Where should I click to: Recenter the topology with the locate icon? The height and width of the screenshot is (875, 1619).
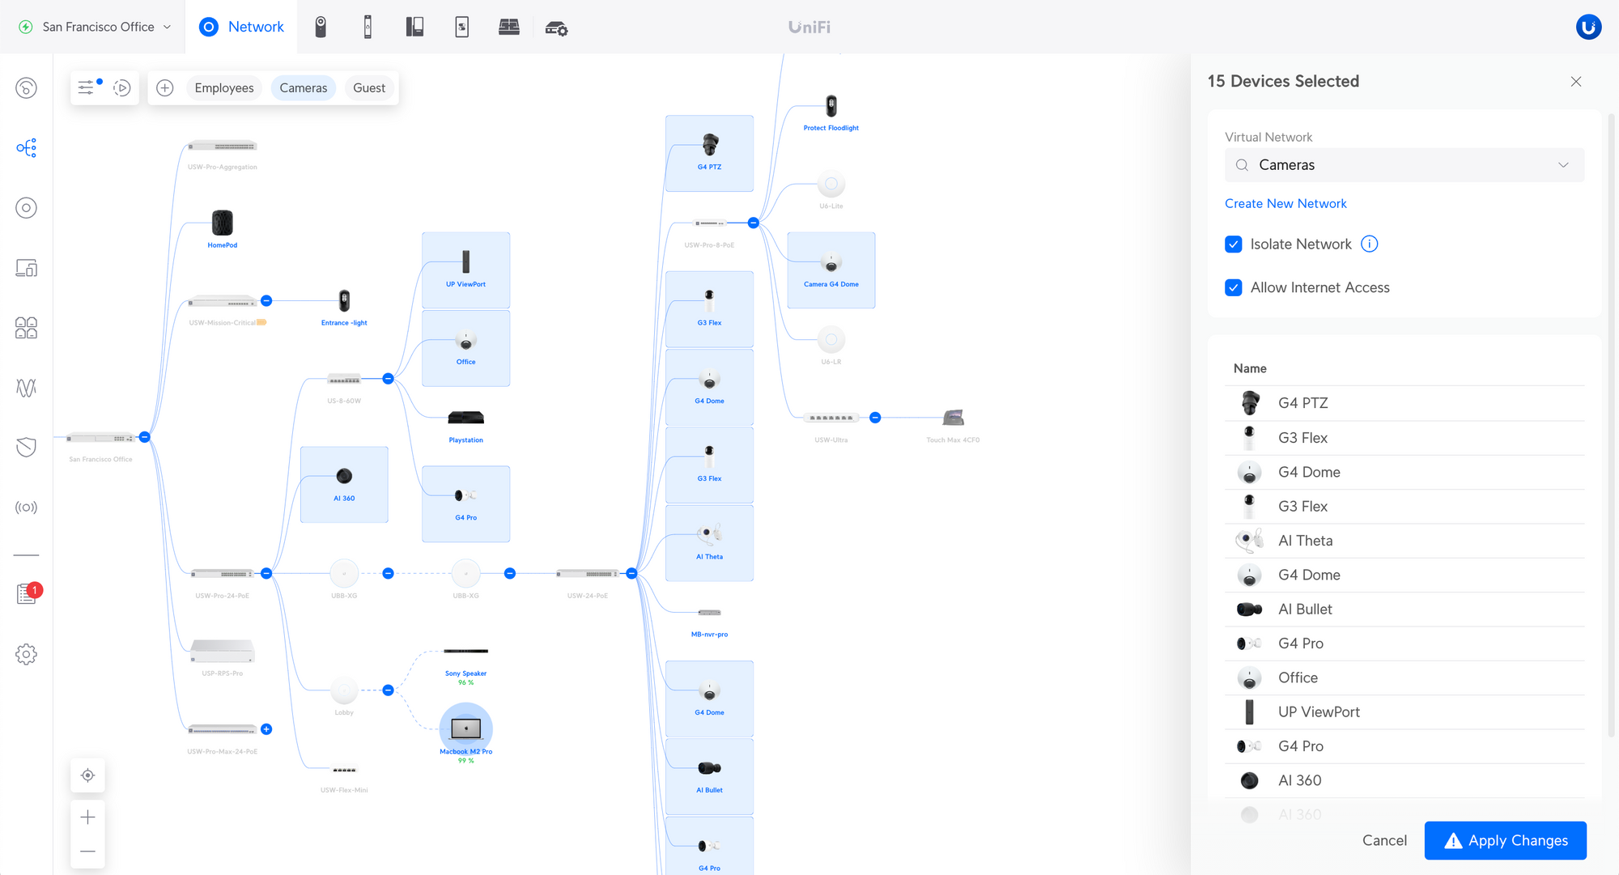coord(87,775)
